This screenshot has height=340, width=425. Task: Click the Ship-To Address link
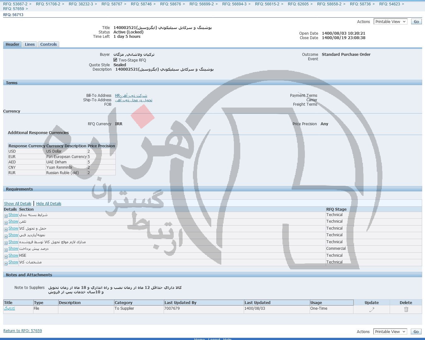133,100
